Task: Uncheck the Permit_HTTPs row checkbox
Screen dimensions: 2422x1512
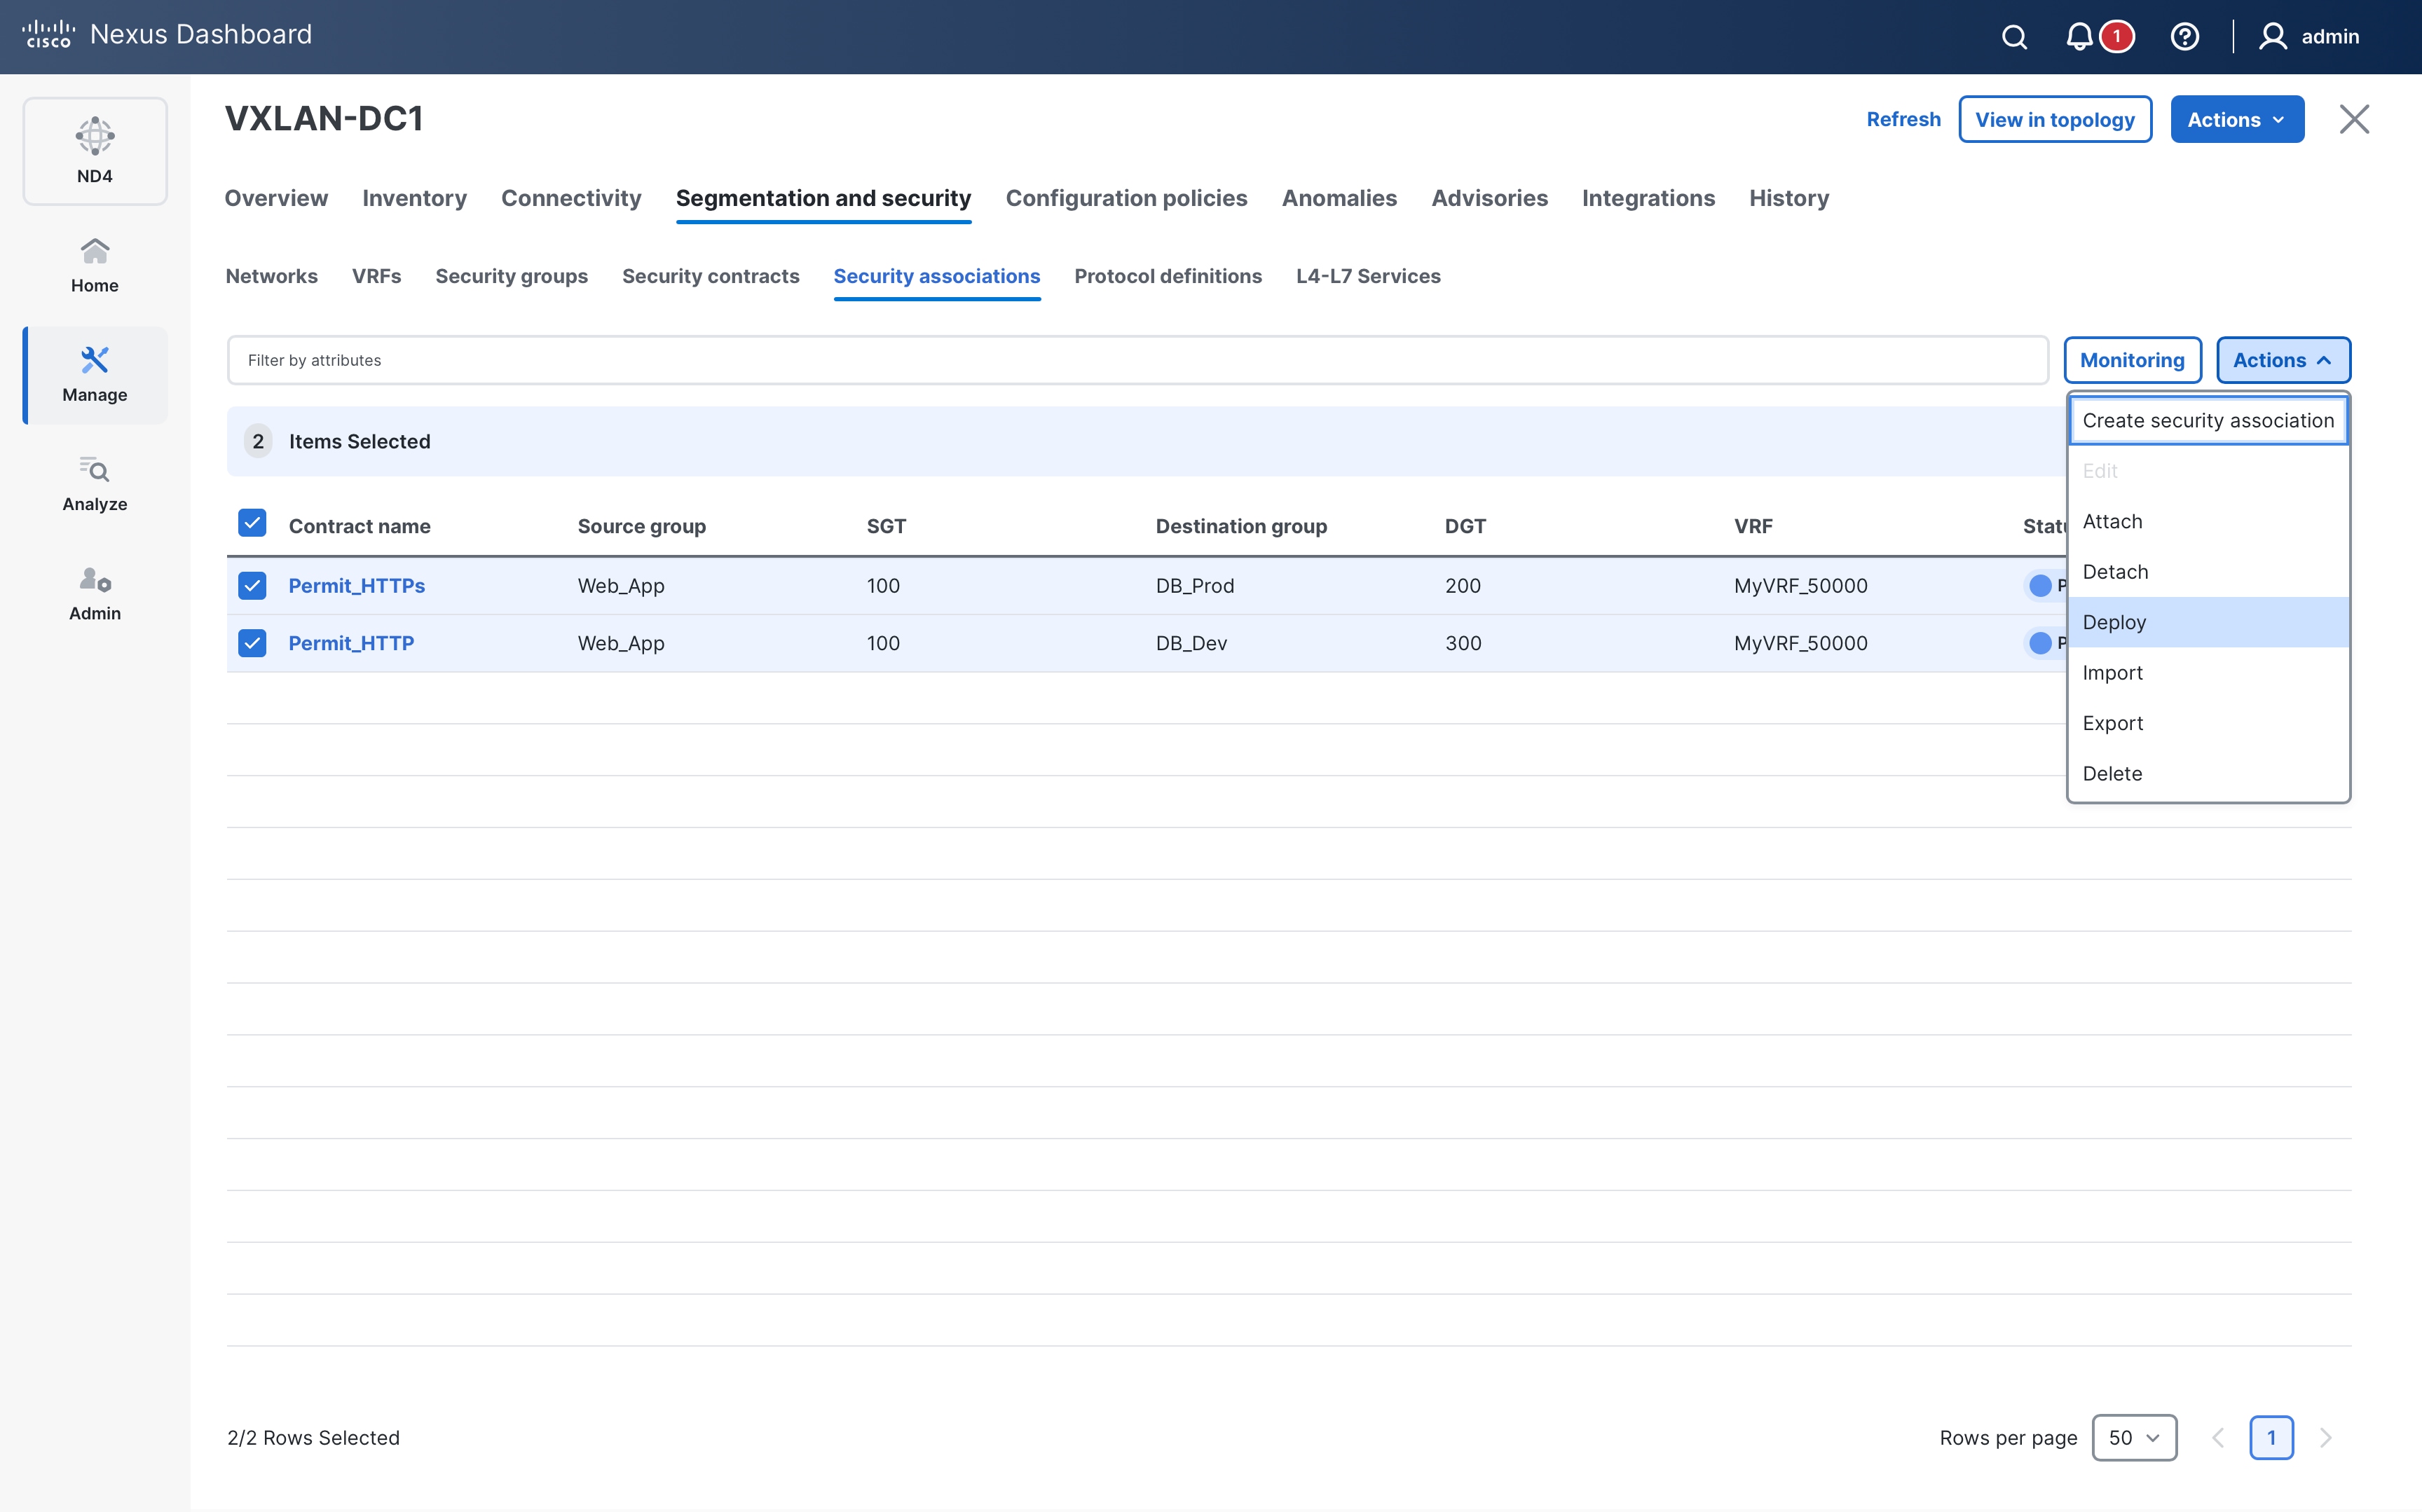Action: tap(252, 586)
